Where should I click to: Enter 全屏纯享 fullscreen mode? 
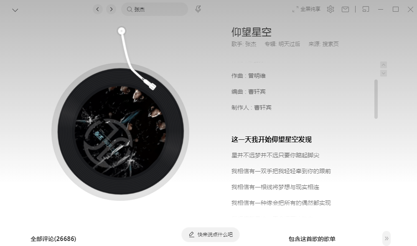306,9
